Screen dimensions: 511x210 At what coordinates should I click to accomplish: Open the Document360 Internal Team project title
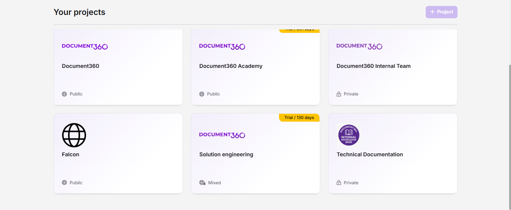[374, 66]
